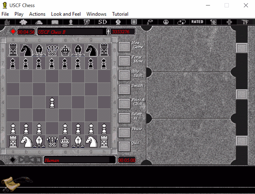Click the cross-shaped toolbar icon
The image size is (255, 194).
coord(229,22)
